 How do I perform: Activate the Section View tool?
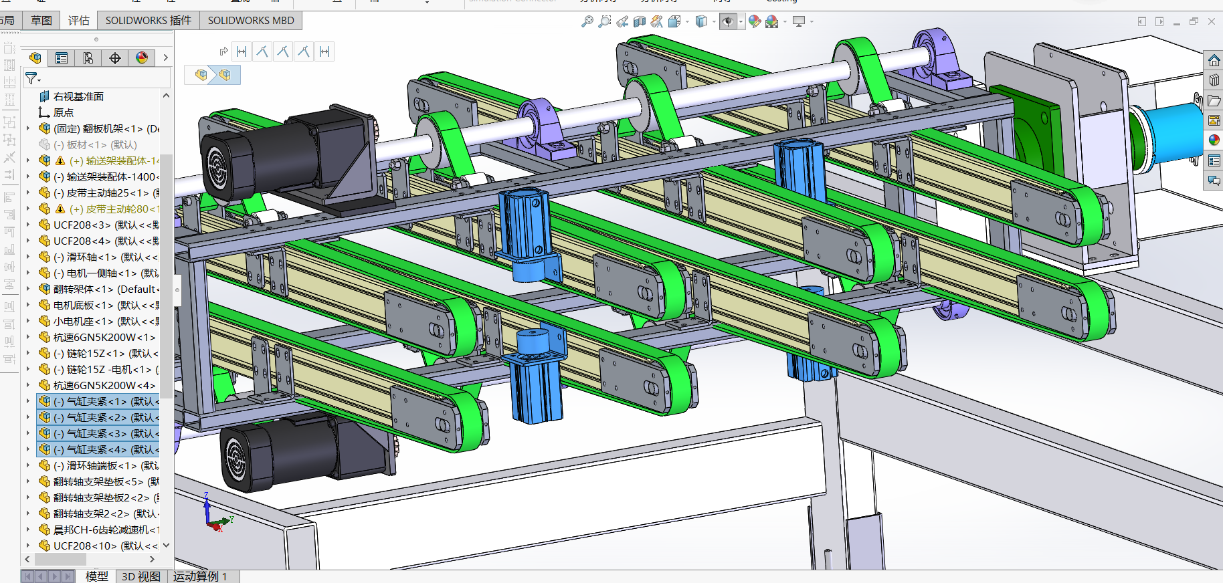coord(640,21)
